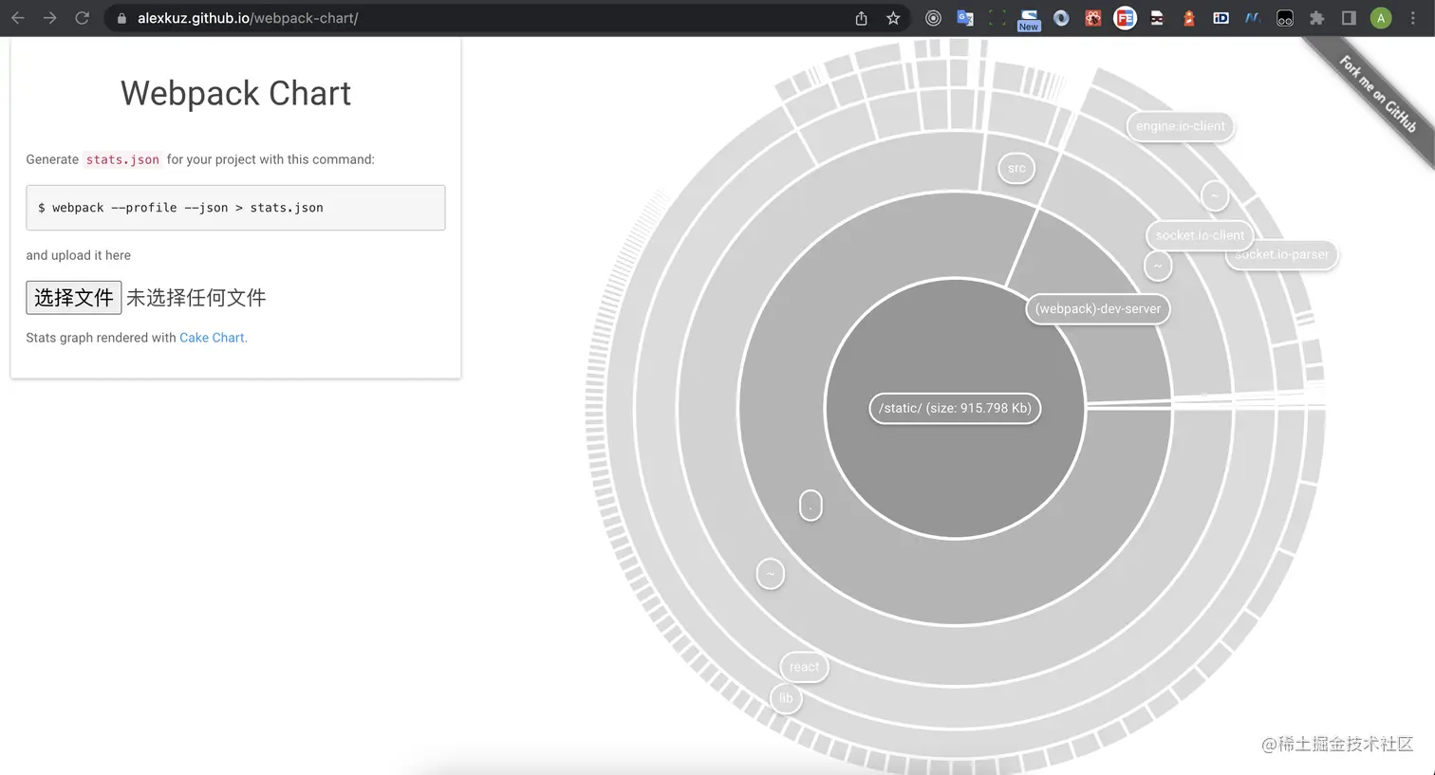1435x775 pixels.
Task: Select the /static/ center chart node
Action: [955, 408]
